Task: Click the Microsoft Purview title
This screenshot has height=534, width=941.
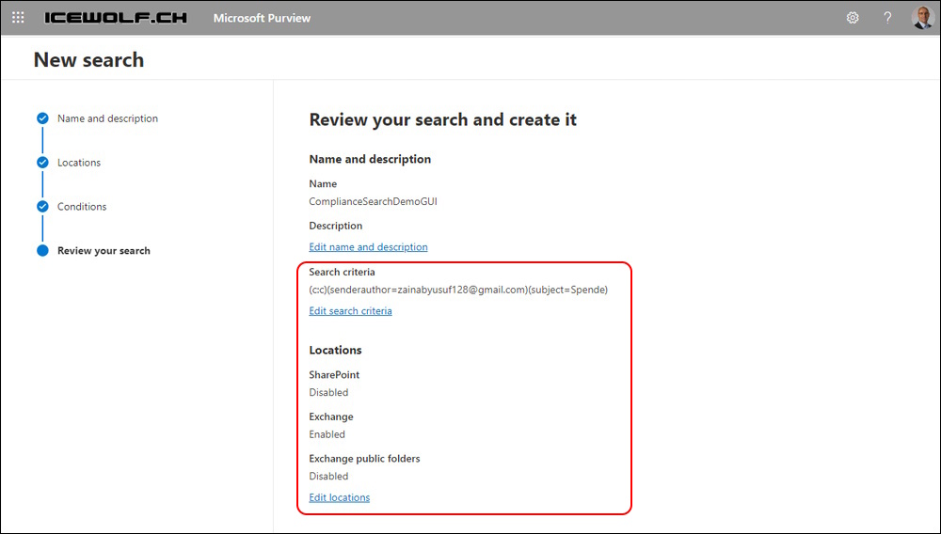Action: (262, 18)
